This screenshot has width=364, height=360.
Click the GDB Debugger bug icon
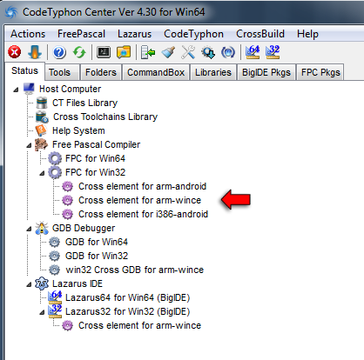[x=42, y=228]
